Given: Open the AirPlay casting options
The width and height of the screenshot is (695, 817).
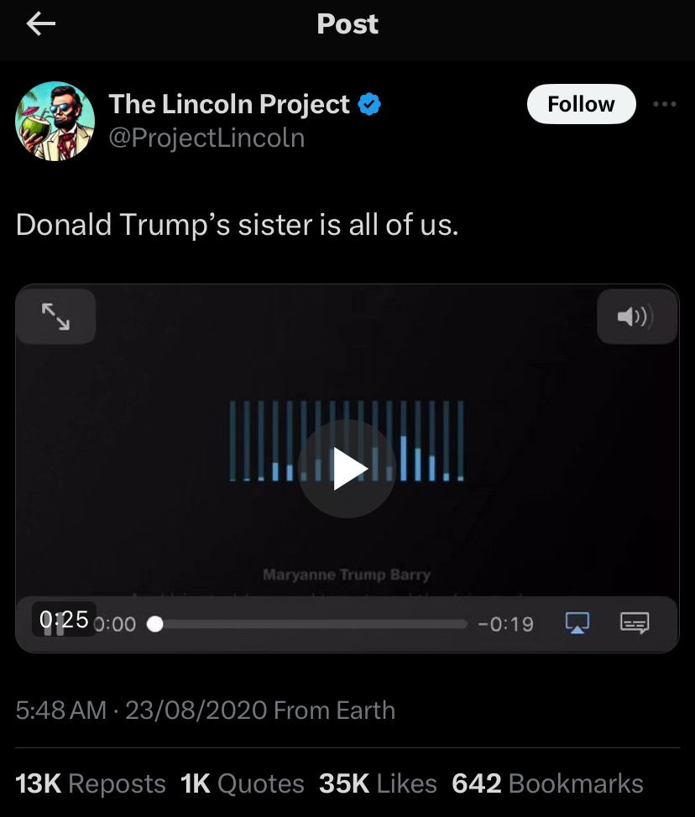Looking at the screenshot, I should pyautogui.click(x=577, y=623).
